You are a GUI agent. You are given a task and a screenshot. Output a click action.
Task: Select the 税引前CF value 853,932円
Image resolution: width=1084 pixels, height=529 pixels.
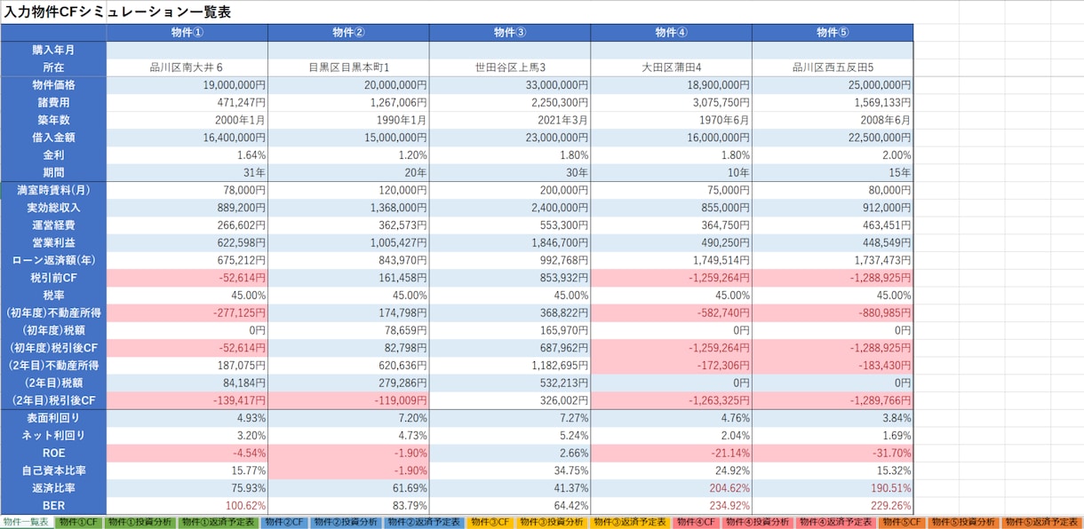[510, 278]
